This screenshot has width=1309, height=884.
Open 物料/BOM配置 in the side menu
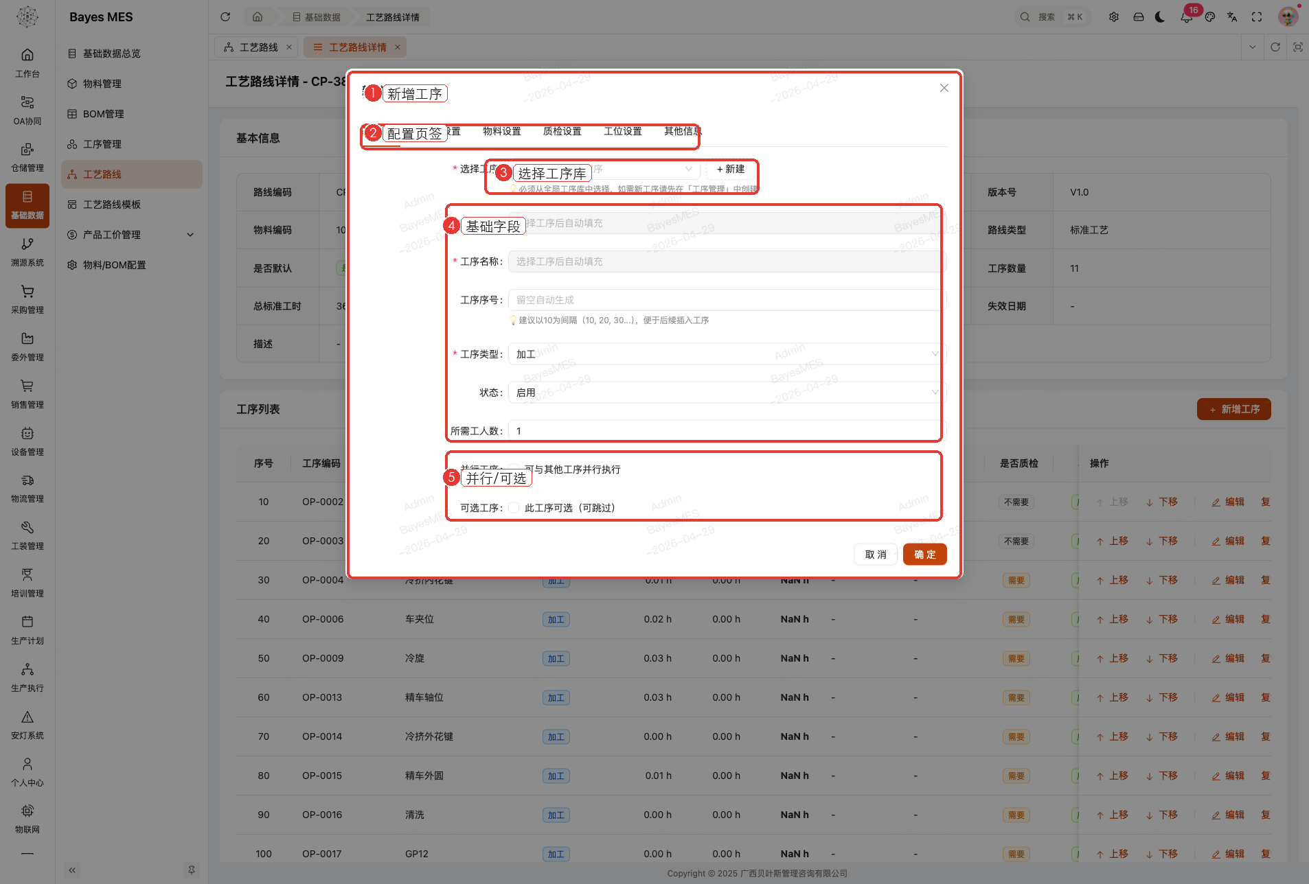[x=132, y=265]
